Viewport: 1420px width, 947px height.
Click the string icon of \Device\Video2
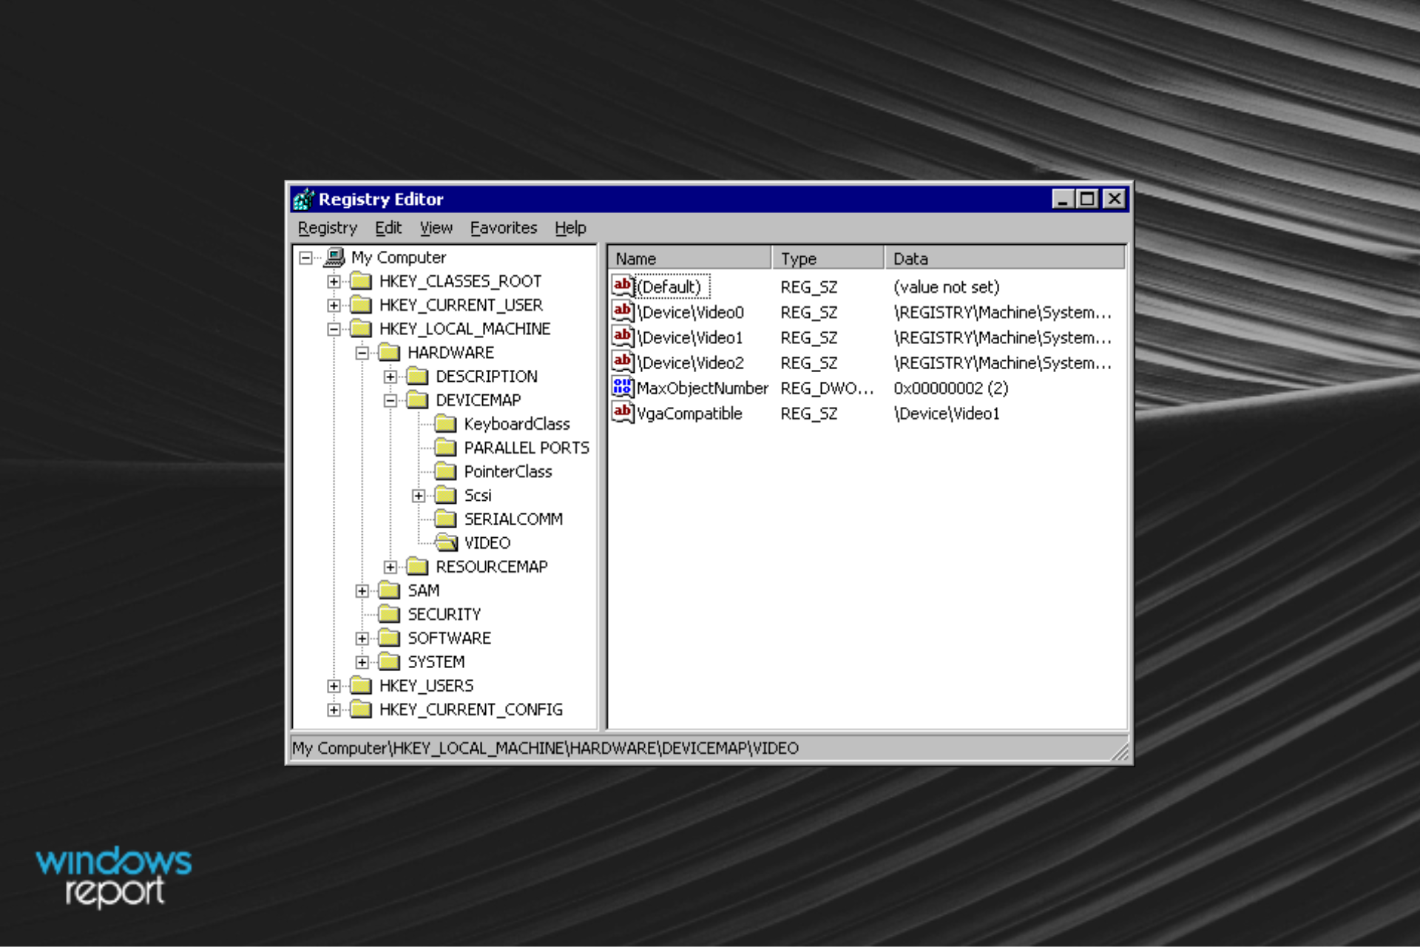coord(623,362)
